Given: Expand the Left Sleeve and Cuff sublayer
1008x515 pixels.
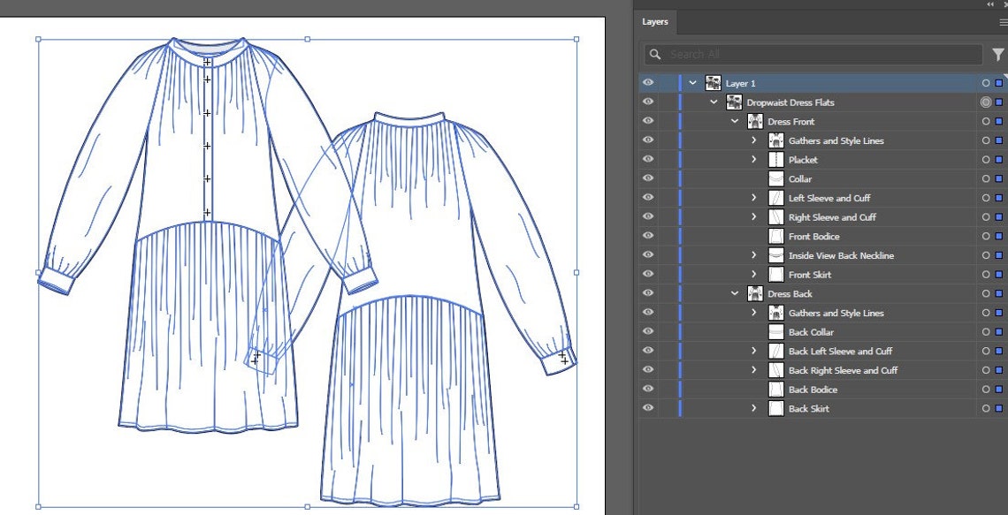Looking at the screenshot, I should coord(754,197).
